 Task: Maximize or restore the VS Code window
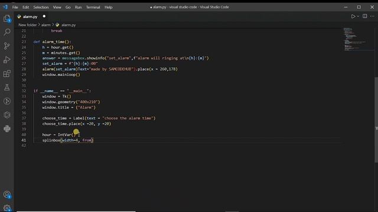click(359, 7)
